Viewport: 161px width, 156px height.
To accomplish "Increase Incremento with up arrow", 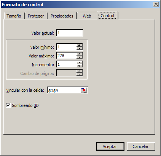I will (x=80, y=63).
